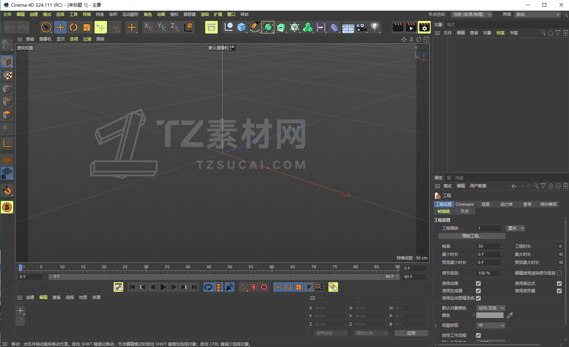Open the spline Pen tool

pos(255,27)
